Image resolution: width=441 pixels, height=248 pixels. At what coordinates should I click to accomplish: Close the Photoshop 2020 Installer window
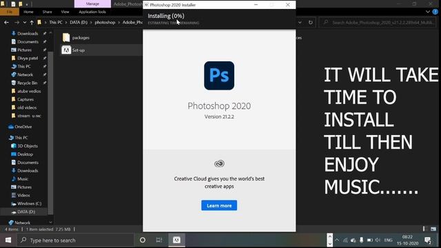[287, 5]
